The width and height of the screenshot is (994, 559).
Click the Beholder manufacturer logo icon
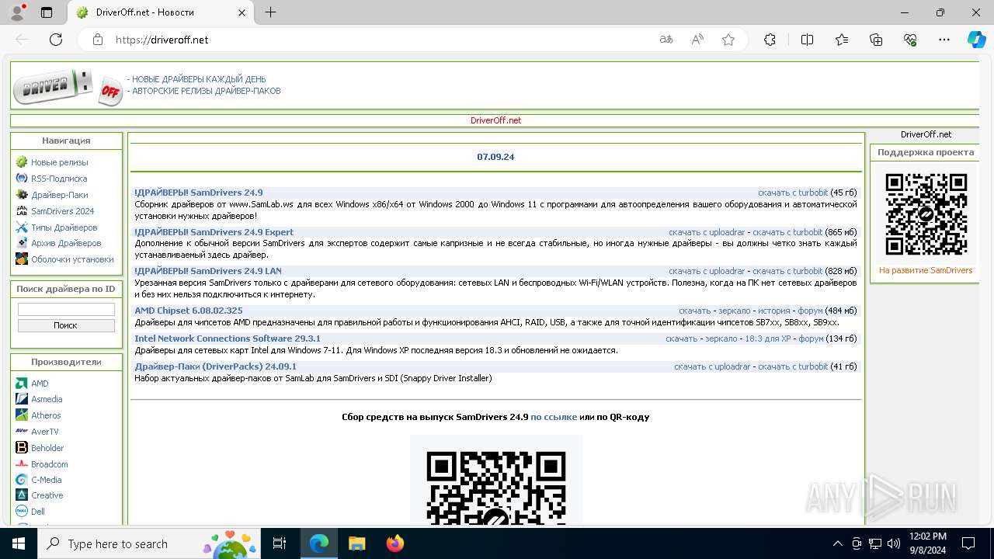(22, 448)
